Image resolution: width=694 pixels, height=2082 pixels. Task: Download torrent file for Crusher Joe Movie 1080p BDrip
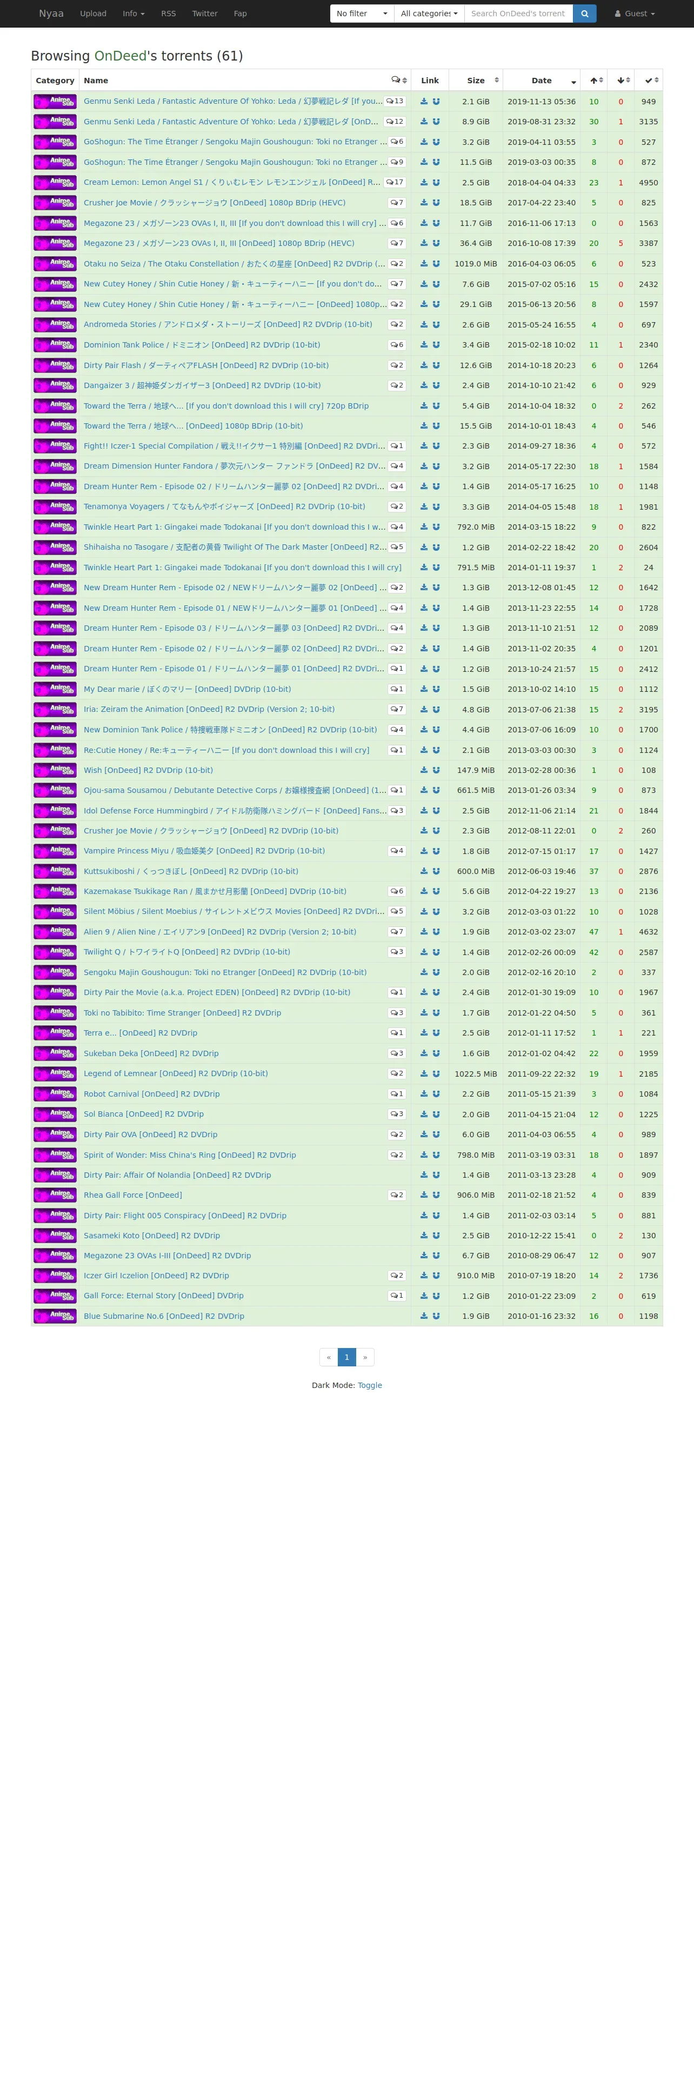click(x=424, y=203)
